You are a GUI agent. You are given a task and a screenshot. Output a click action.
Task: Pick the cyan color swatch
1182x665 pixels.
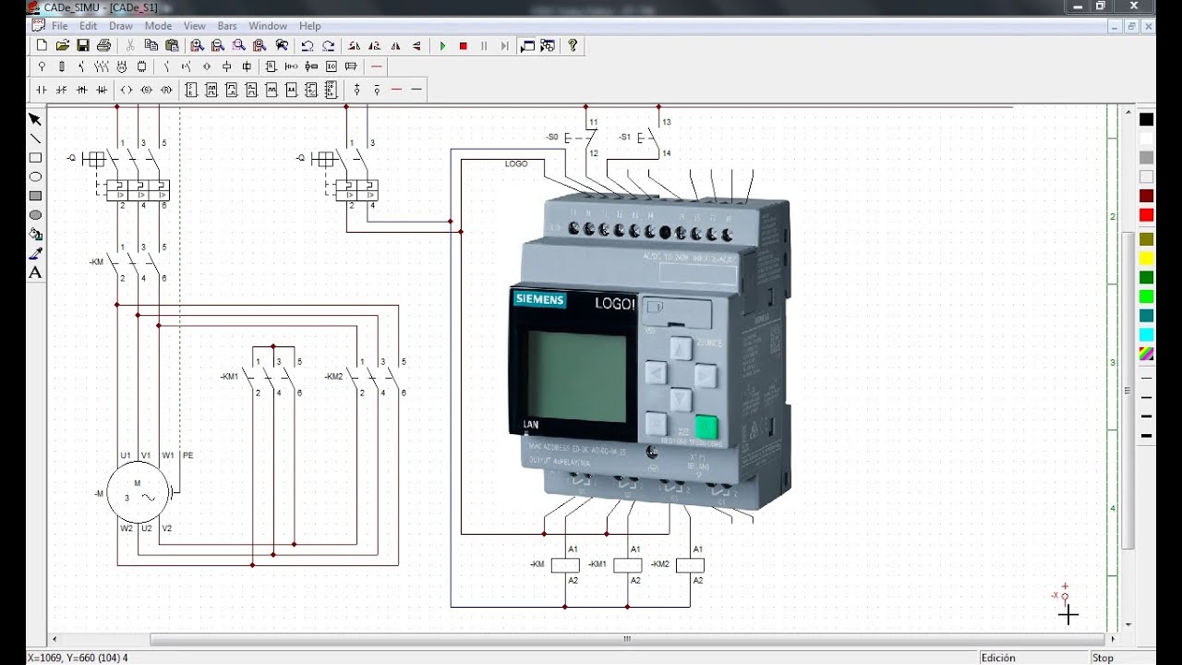[1146, 334]
